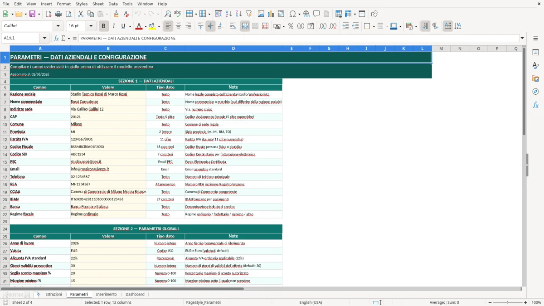Click the Clone Formatting paintbrush icon
Screen dimensions: 544x306
click(x=117, y=14)
